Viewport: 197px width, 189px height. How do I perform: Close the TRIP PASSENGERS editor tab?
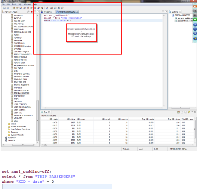pyautogui.click(x=77, y=12)
